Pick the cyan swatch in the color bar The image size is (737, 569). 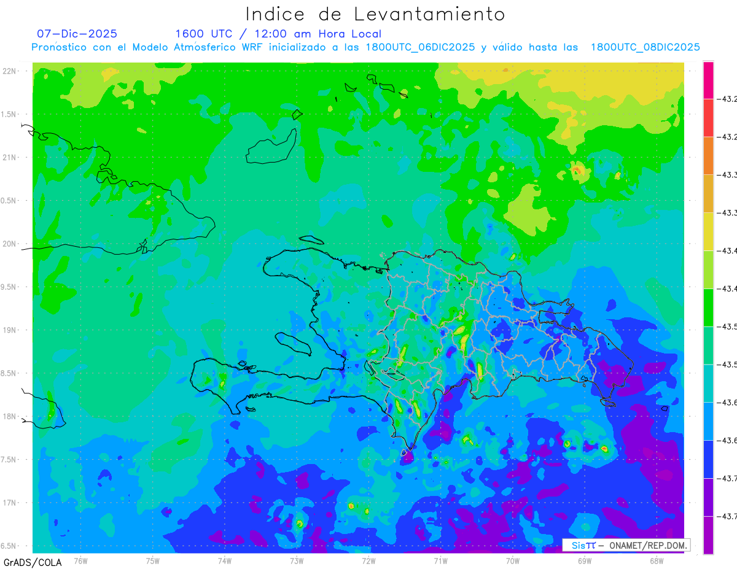[x=708, y=383]
